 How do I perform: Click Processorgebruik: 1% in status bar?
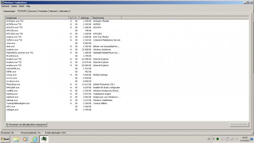(x=30, y=133)
